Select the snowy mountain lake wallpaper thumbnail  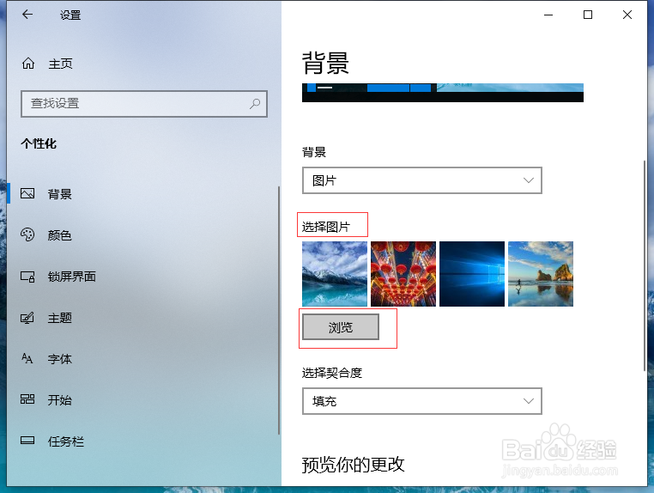335,274
